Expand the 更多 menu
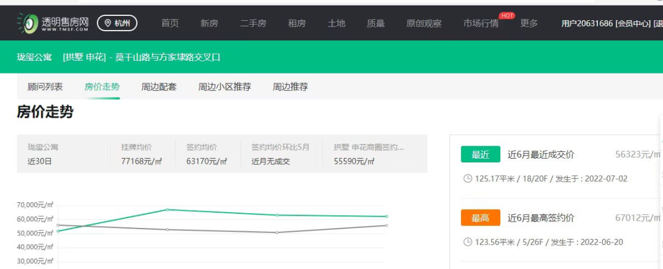Image resolution: width=663 pixels, height=269 pixels. coord(529,23)
